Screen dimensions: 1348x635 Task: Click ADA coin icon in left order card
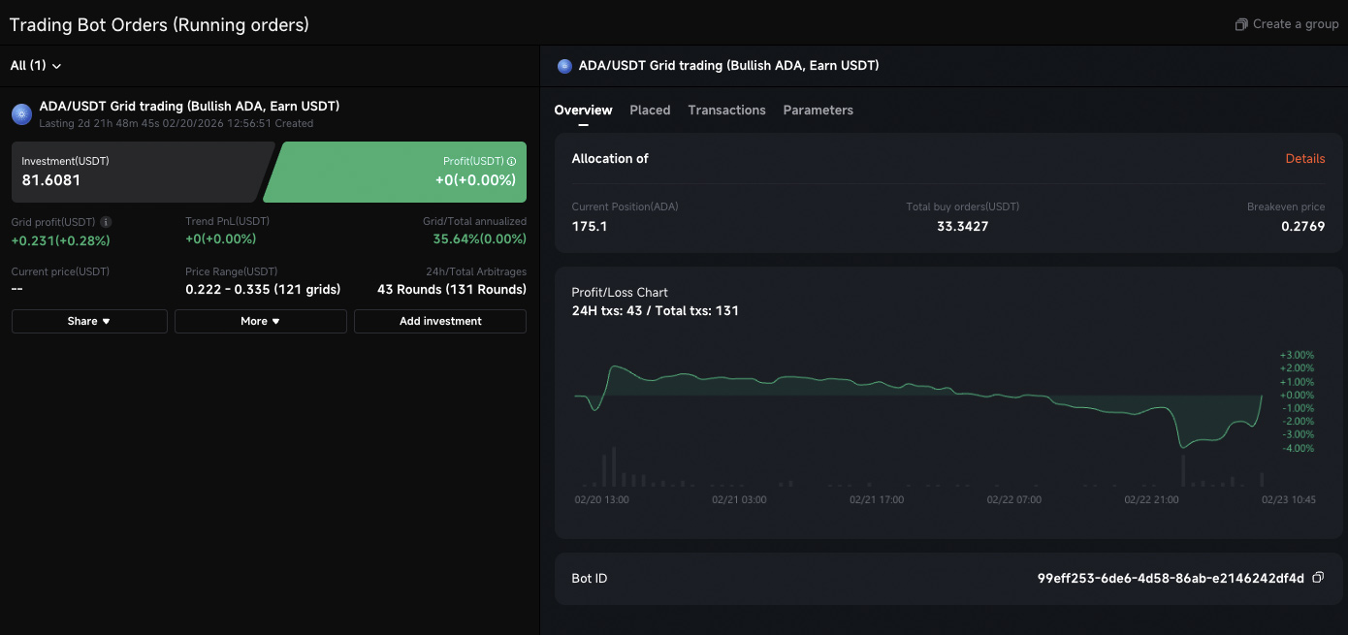(21, 114)
